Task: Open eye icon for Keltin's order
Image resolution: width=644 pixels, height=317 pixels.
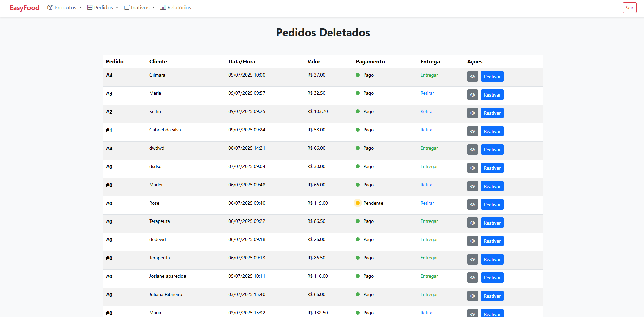Action: (x=472, y=113)
